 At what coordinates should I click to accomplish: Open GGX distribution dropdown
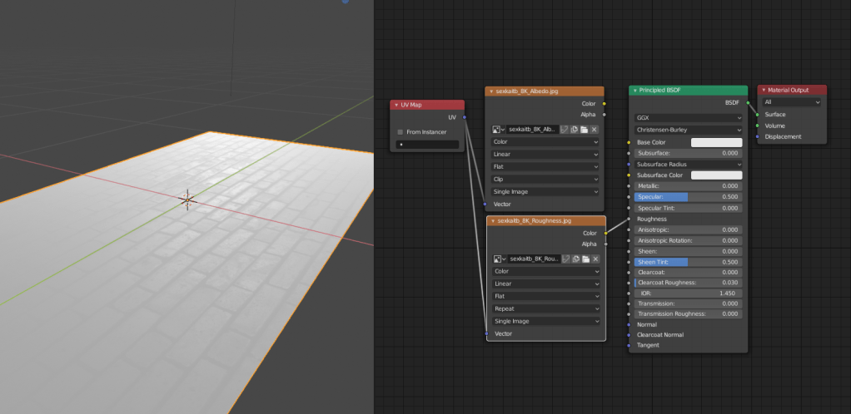(x=687, y=118)
